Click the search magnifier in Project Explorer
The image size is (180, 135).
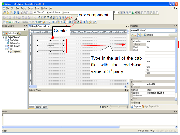tap(4, 33)
